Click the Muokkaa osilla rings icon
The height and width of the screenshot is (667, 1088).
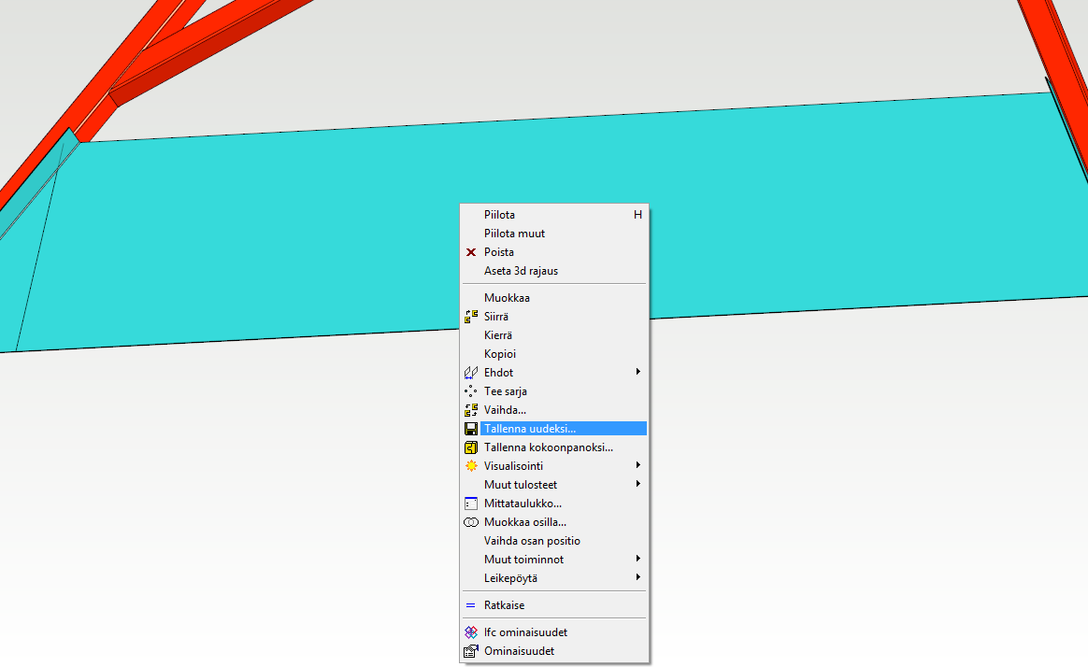click(471, 523)
